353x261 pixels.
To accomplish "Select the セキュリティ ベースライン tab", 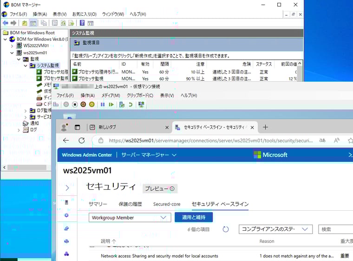I will [220, 204].
